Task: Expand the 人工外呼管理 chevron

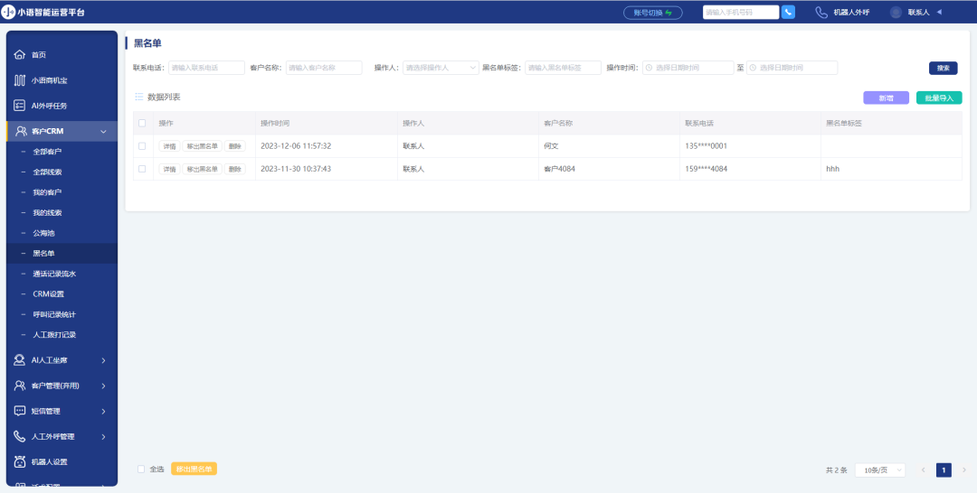Action: click(103, 437)
